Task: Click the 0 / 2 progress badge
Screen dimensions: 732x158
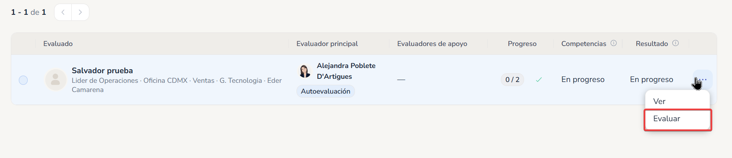Action: (512, 80)
